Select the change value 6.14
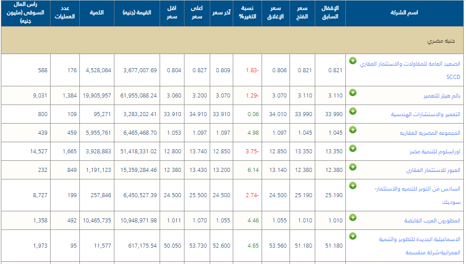The height and width of the screenshot is (264, 466). [x=253, y=170]
